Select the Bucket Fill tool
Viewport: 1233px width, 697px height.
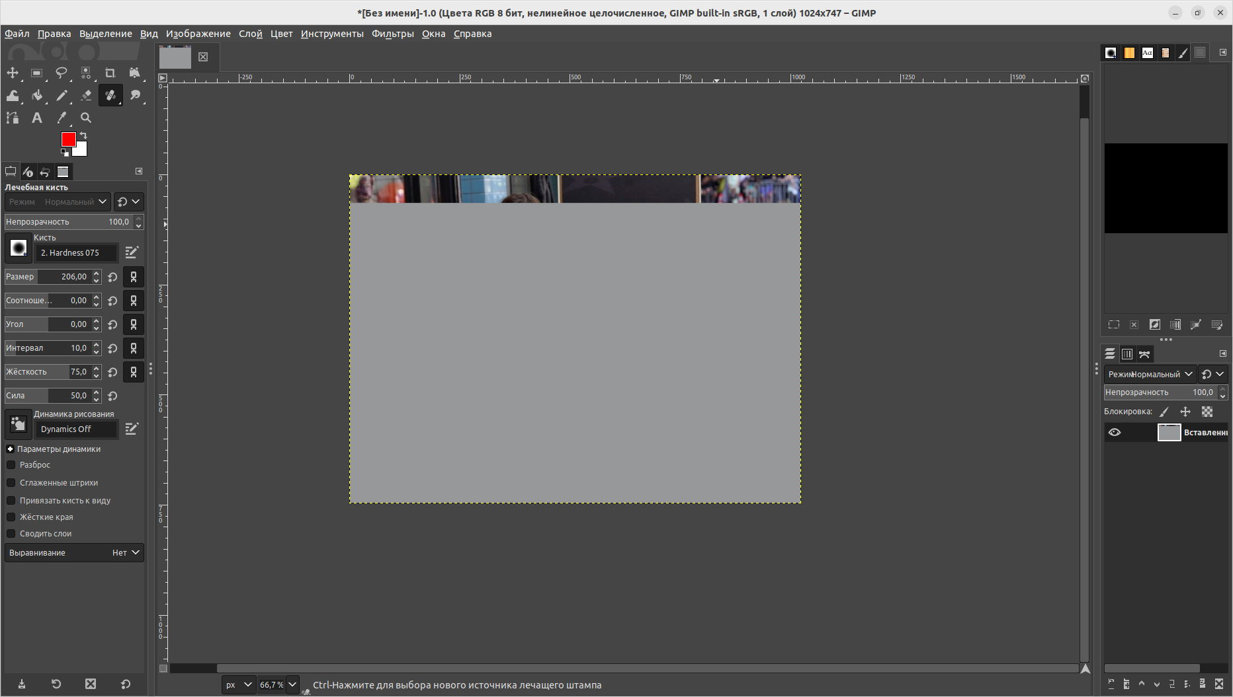point(38,96)
